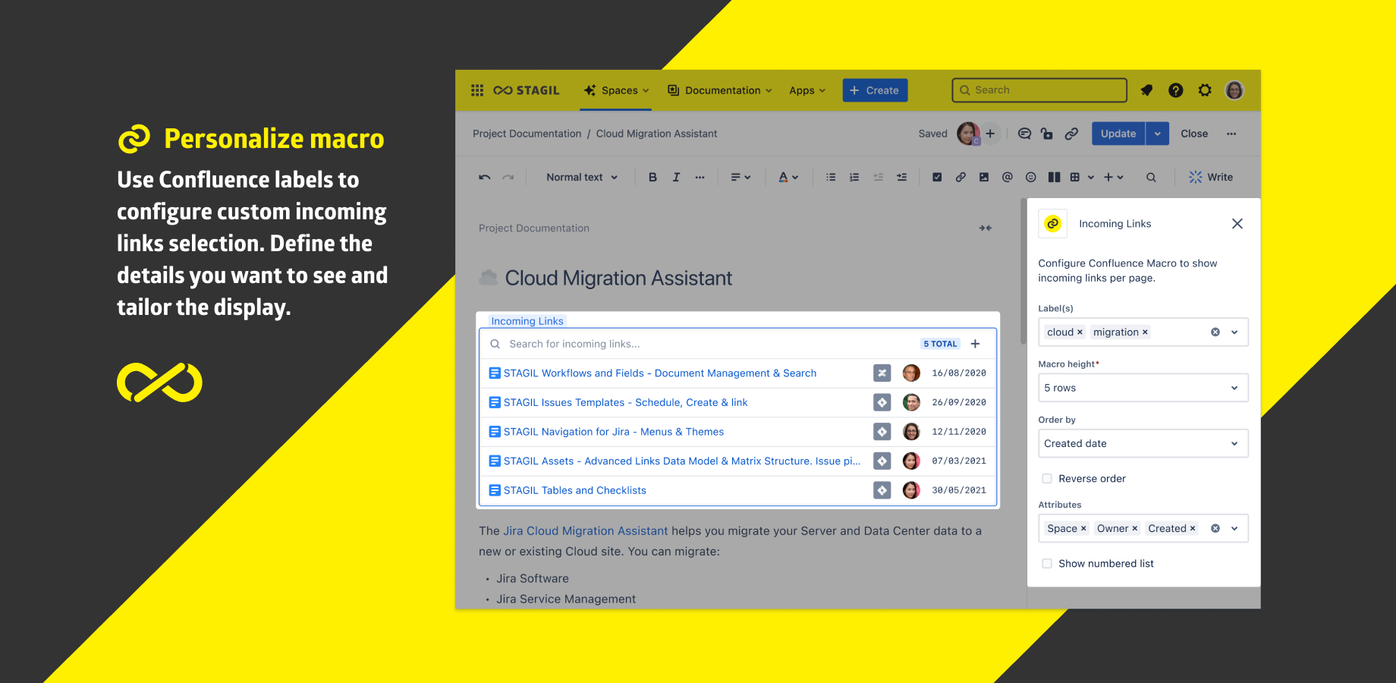The image size is (1396, 683).
Task: Insert a numbered list
Action: [854, 177]
